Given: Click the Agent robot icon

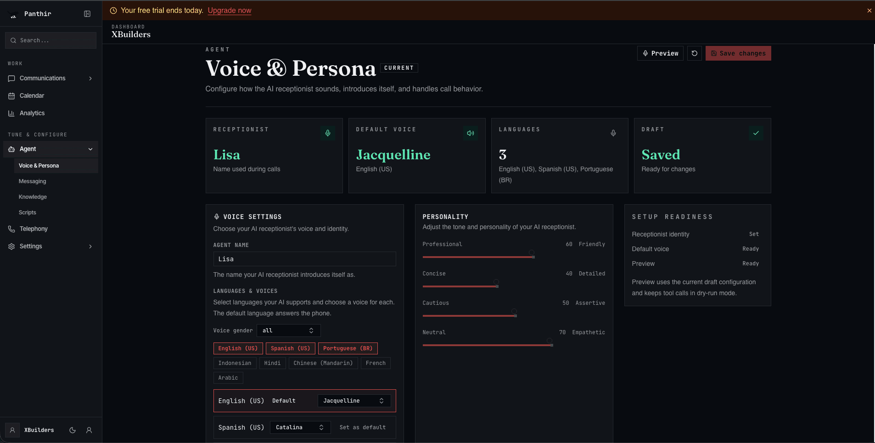Looking at the screenshot, I should click(x=11, y=149).
